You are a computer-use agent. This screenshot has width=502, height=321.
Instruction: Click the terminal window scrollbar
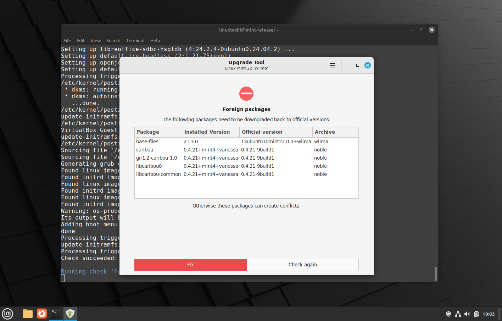[435, 273]
